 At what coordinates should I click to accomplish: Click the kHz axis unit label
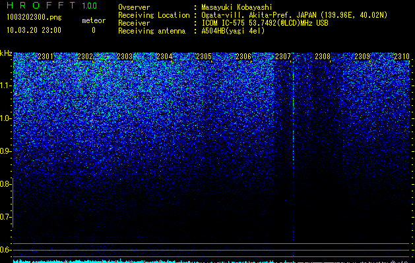(6, 53)
